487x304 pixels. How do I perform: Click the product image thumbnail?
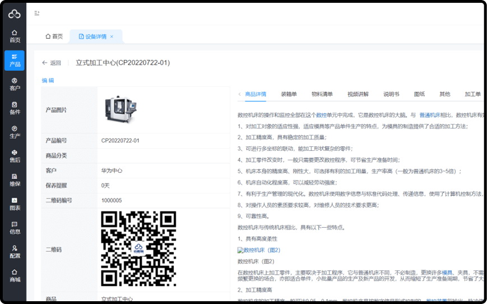(120, 110)
